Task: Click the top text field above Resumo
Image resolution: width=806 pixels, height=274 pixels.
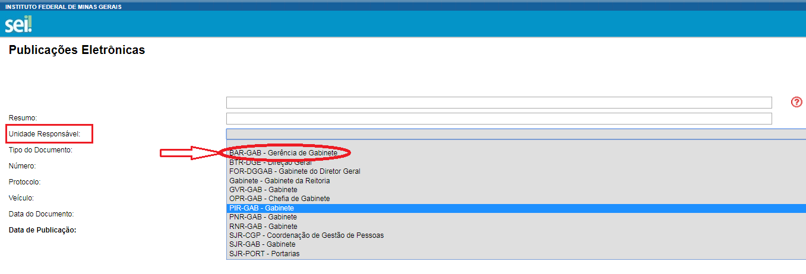Action: click(x=499, y=103)
